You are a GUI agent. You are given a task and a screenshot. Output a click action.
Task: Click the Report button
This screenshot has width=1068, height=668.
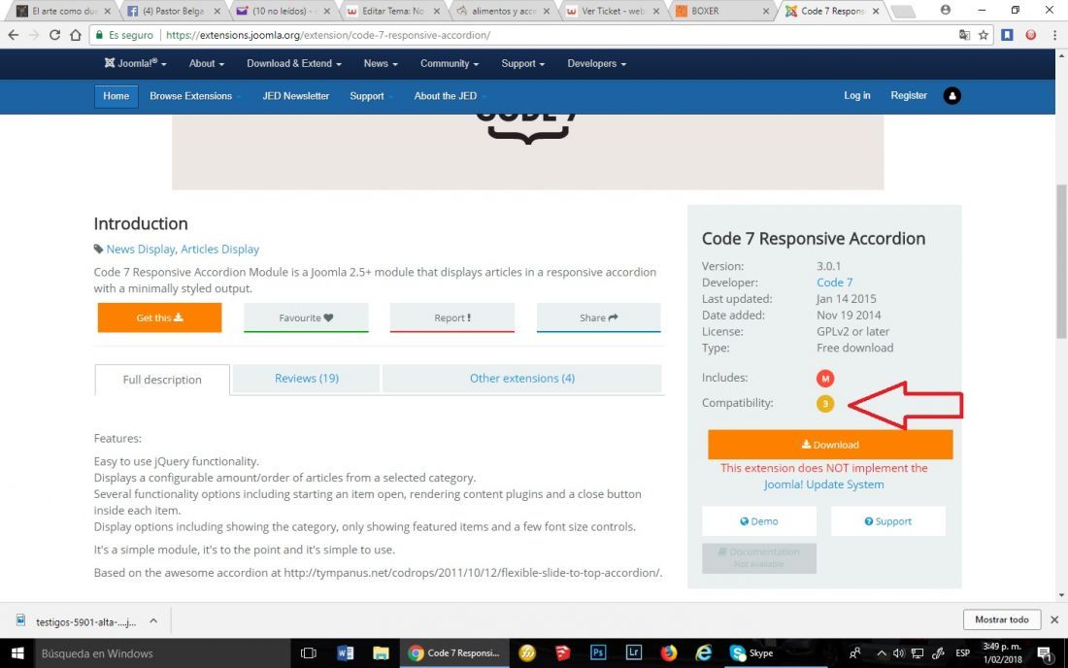(452, 318)
